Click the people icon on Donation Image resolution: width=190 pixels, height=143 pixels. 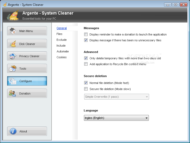coord(12,93)
